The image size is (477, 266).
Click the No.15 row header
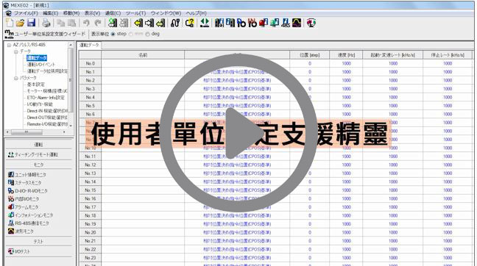point(90,190)
